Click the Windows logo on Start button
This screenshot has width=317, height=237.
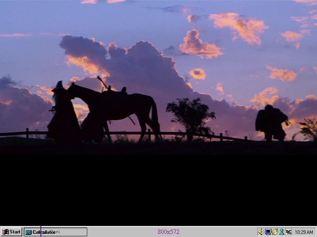[x=5, y=232]
